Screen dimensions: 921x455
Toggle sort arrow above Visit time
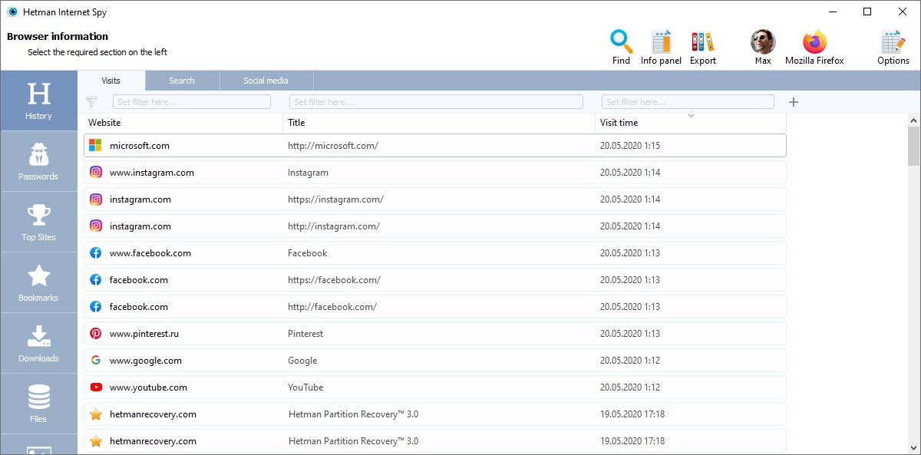point(691,116)
